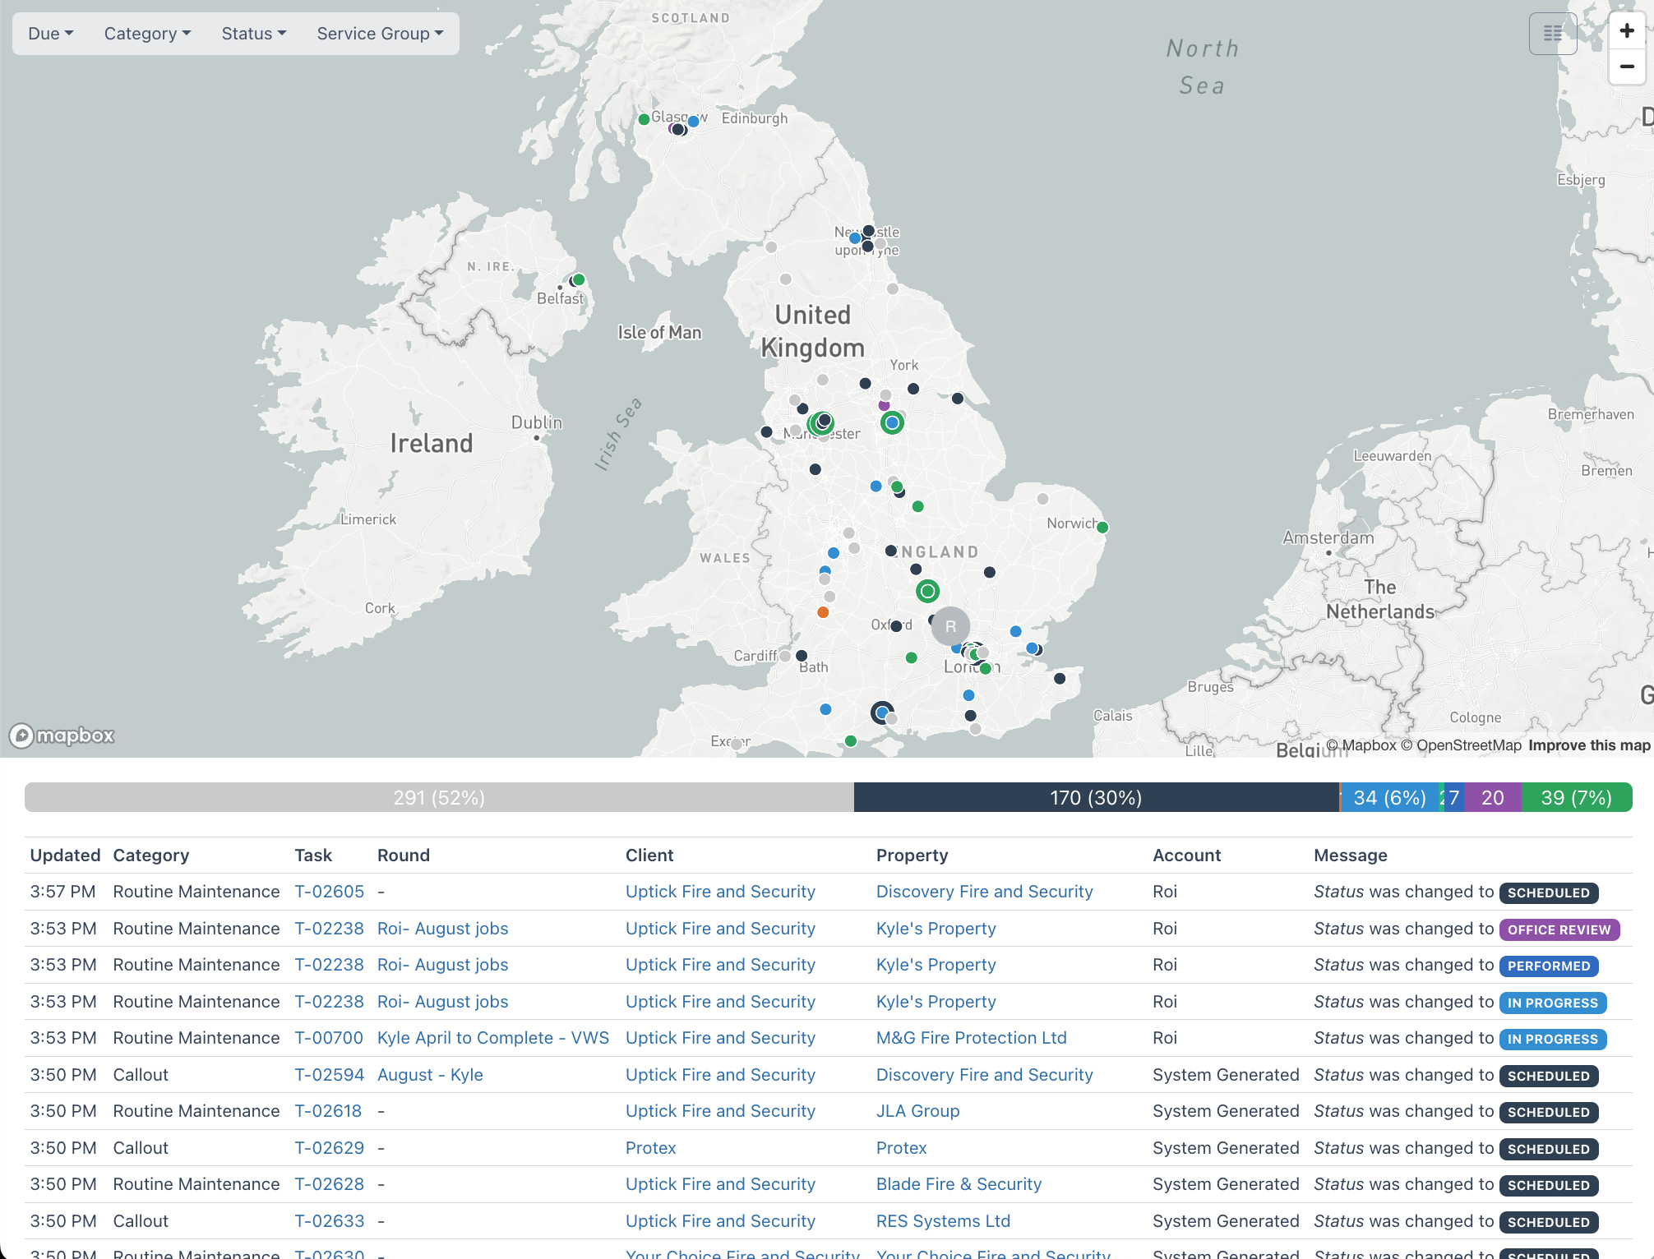
Task: Click the OFFICE REVIEW status badge
Action: (1559, 929)
